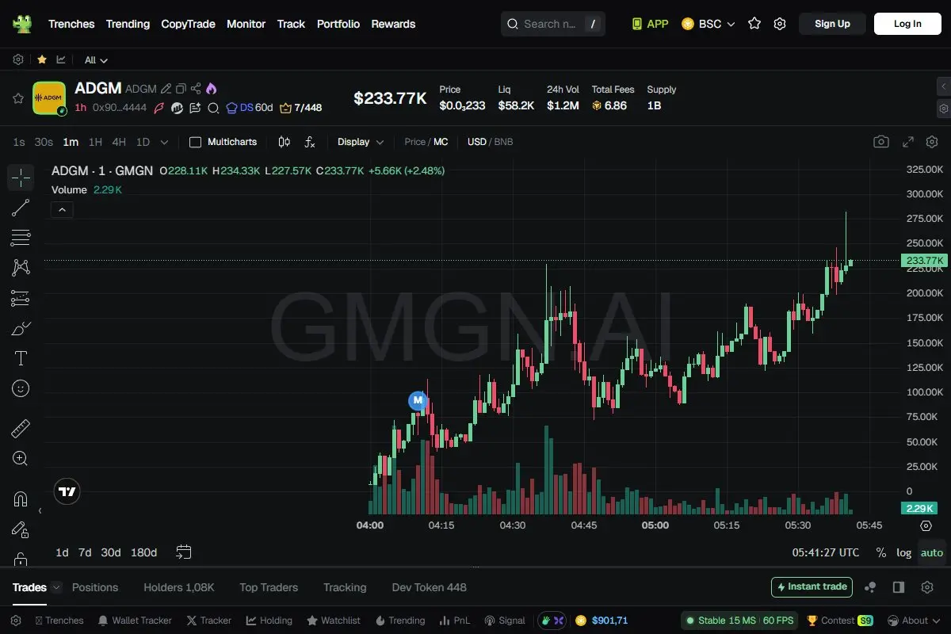Expand the Trades tab dropdown
This screenshot has height=634, width=951.
coord(55,587)
